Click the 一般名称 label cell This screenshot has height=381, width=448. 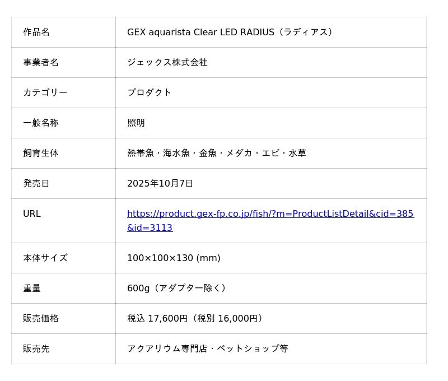point(41,123)
